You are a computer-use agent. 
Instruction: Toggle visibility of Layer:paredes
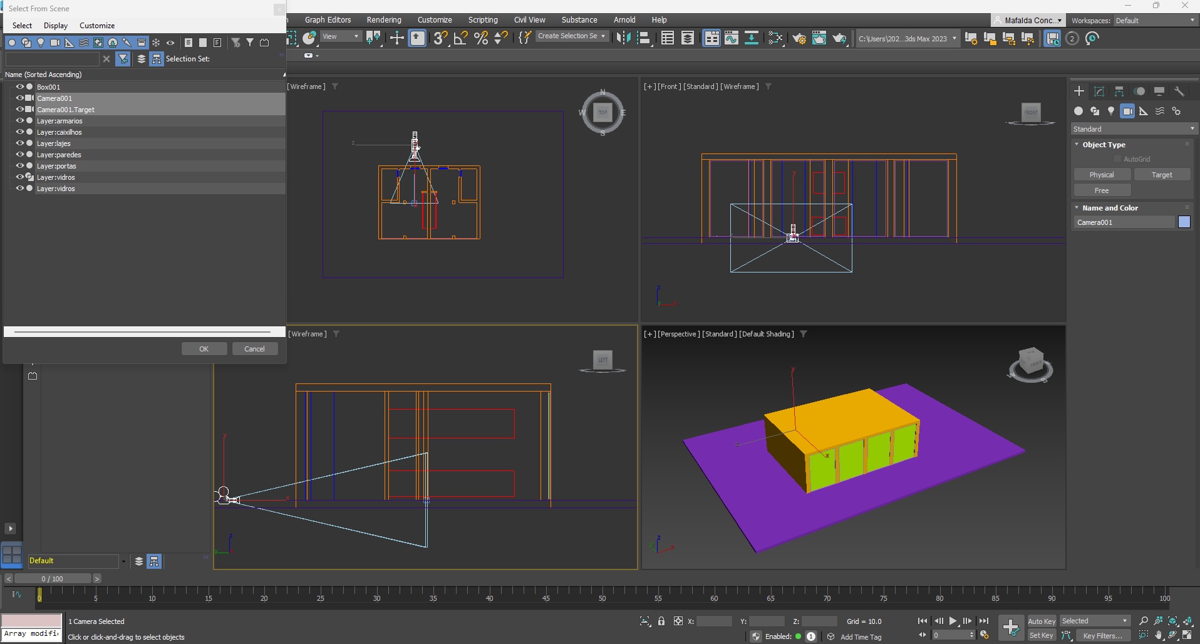pos(19,155)
